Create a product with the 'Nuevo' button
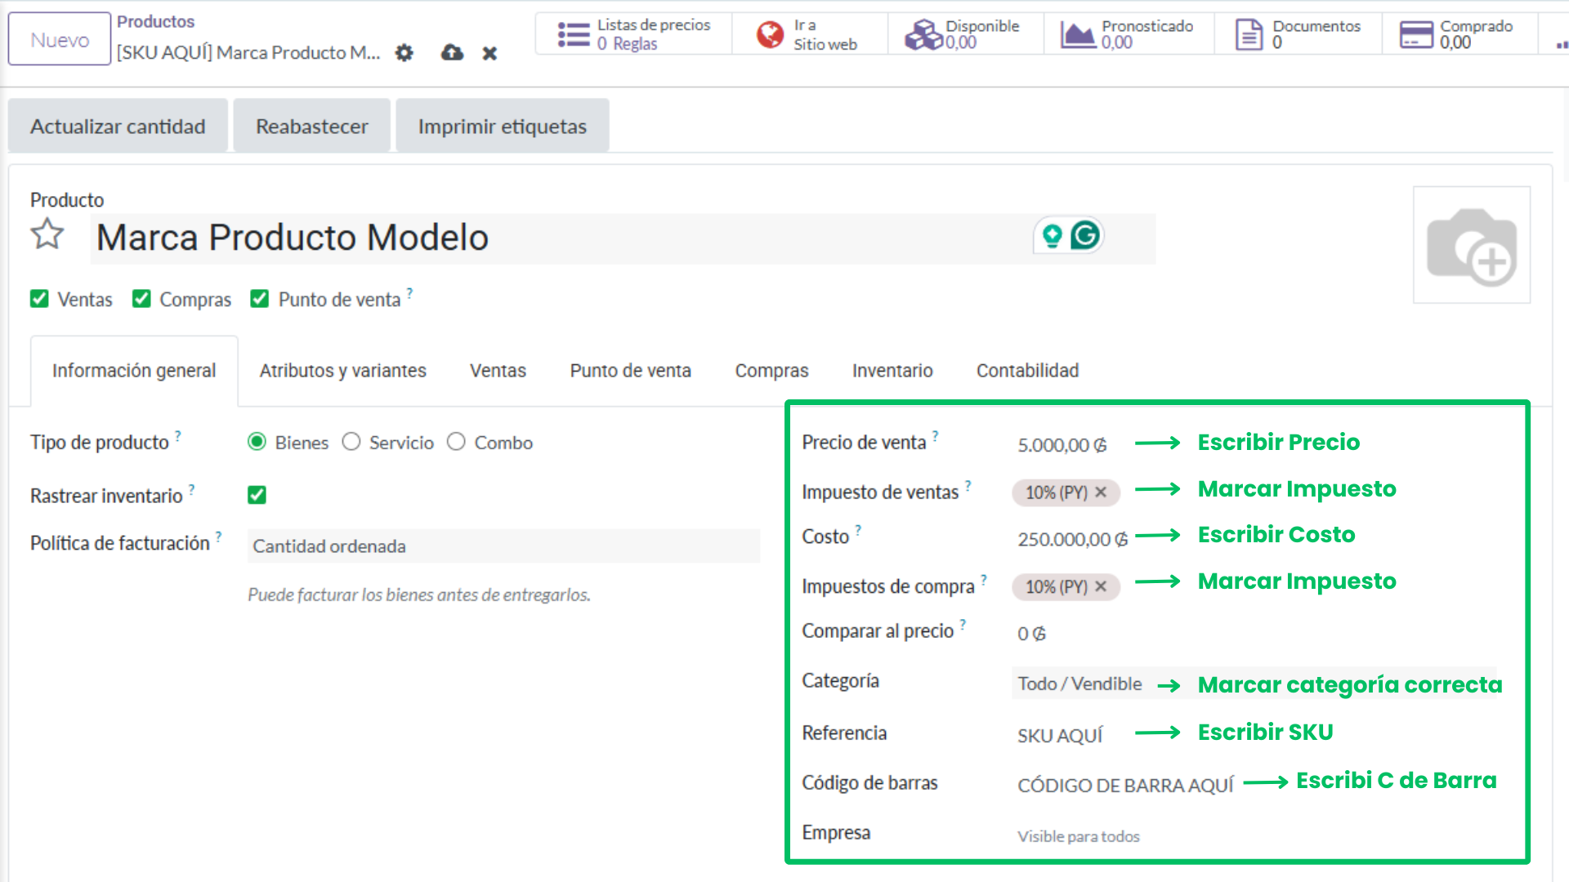This screenshot has width=1569, height=882. pyautogui.click(x=59, y=38)
